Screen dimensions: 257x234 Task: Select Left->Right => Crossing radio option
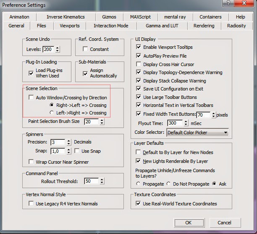(x=52, y=112)
